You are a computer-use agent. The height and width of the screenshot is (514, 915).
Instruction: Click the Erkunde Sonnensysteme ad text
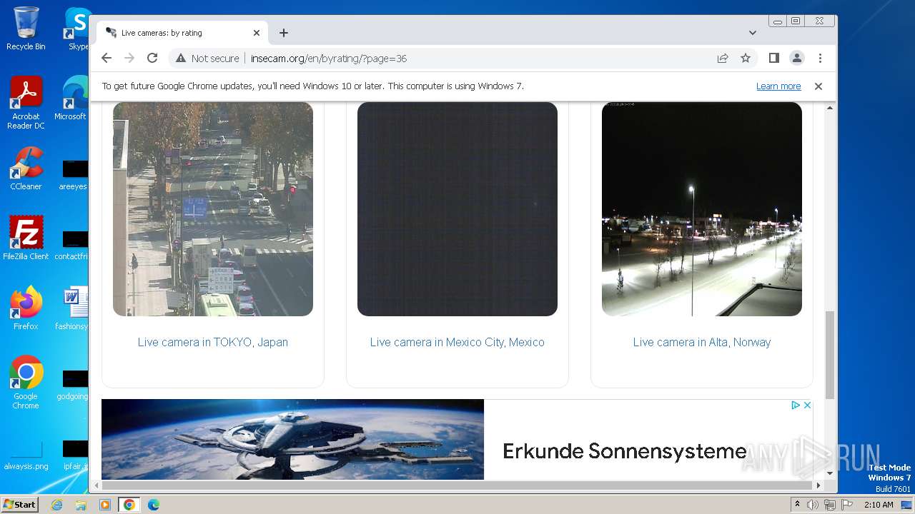[x=624, y=451]
